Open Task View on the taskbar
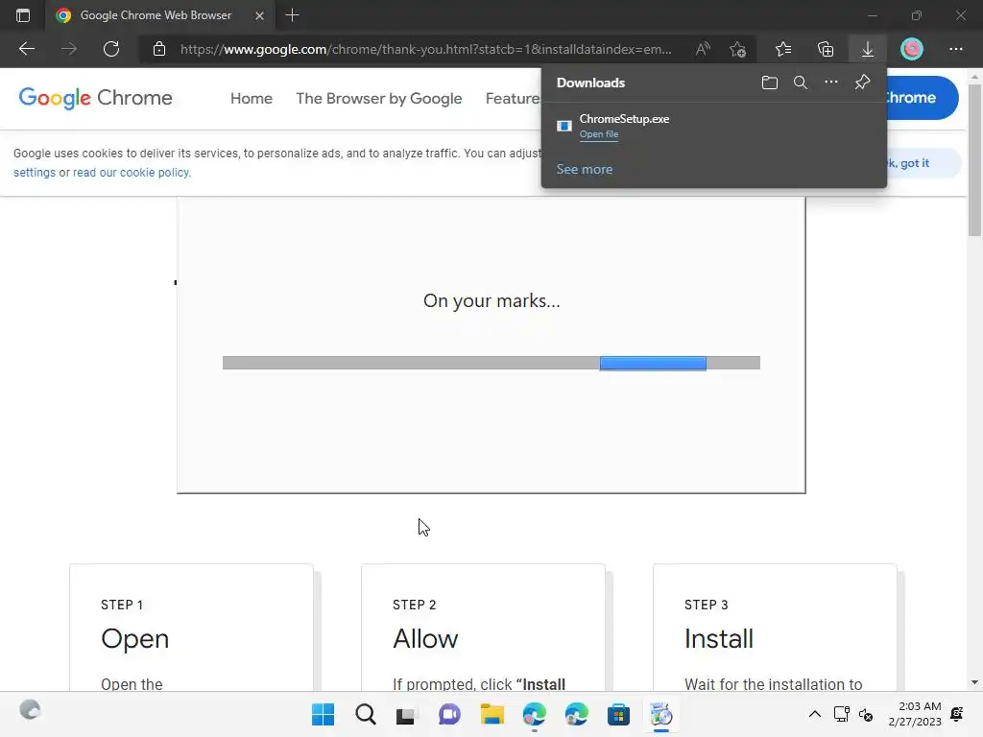 pyautogui.click(x=406, y=714)
